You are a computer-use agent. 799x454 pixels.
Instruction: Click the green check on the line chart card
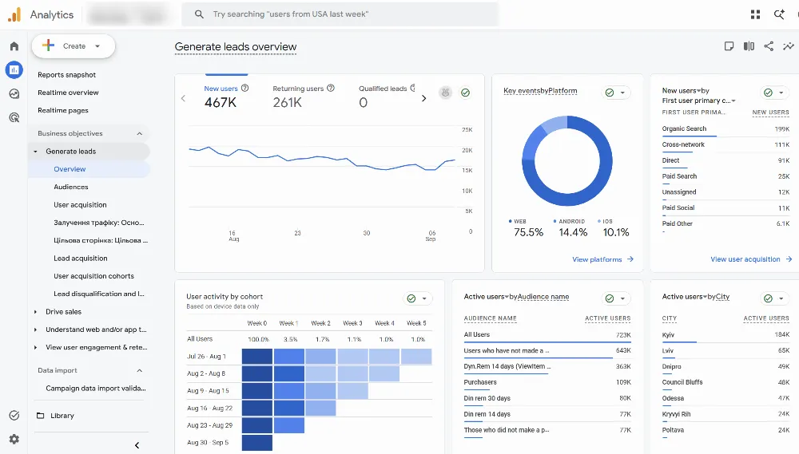point(465,93)
